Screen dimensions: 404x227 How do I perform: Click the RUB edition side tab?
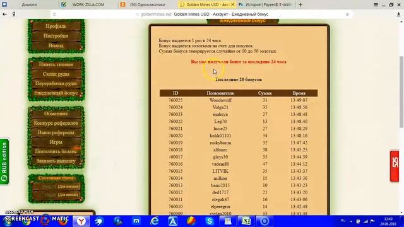(x=4, y=161)
